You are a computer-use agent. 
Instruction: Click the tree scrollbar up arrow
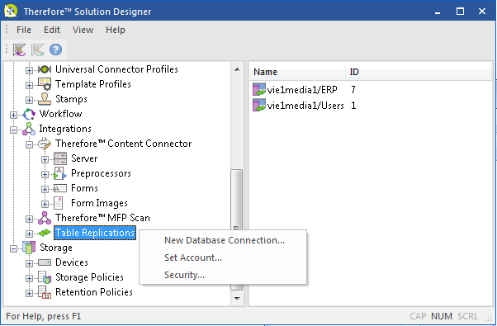click(237, 69)
